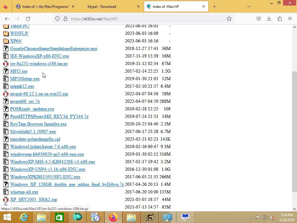Download timedate-polandmapfix.cpl
The height and width of the screenshot is (223, 297).
[x=35, y=139]
